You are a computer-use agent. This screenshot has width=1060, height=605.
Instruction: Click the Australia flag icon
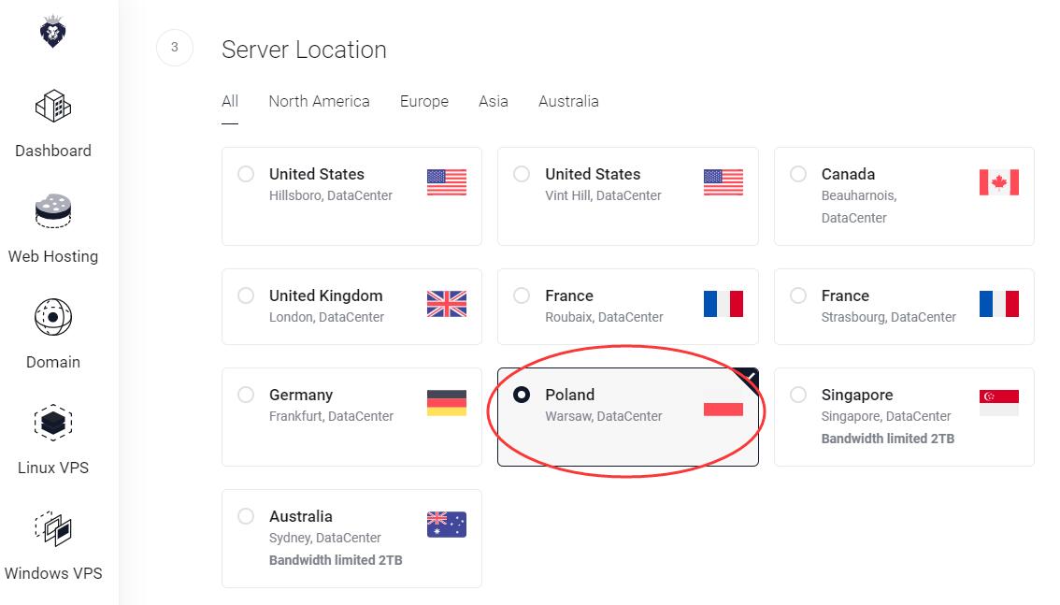pos(446,524)
